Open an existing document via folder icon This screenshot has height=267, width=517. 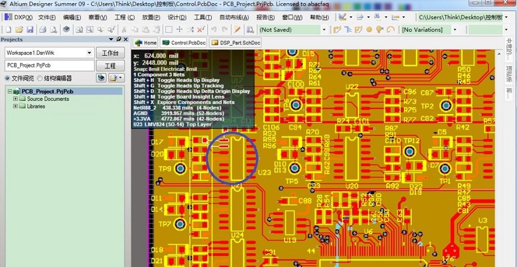tap(19, 30)
